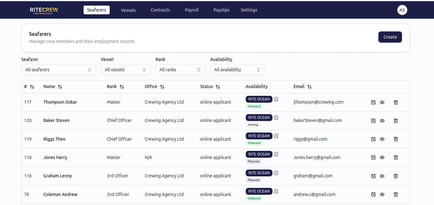Expand the All seafarers dropdown

point(58,70)
